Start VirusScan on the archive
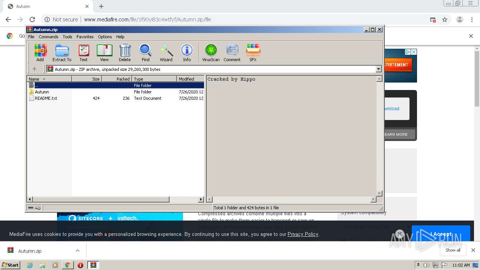Image resolution: width=480 pixels, height=270 pixels. tap(211, 53)
